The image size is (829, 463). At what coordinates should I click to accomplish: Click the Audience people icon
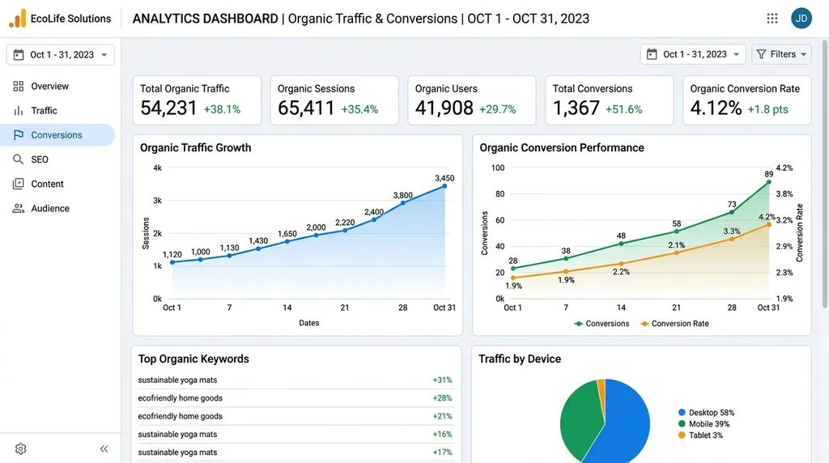point(19,208)
